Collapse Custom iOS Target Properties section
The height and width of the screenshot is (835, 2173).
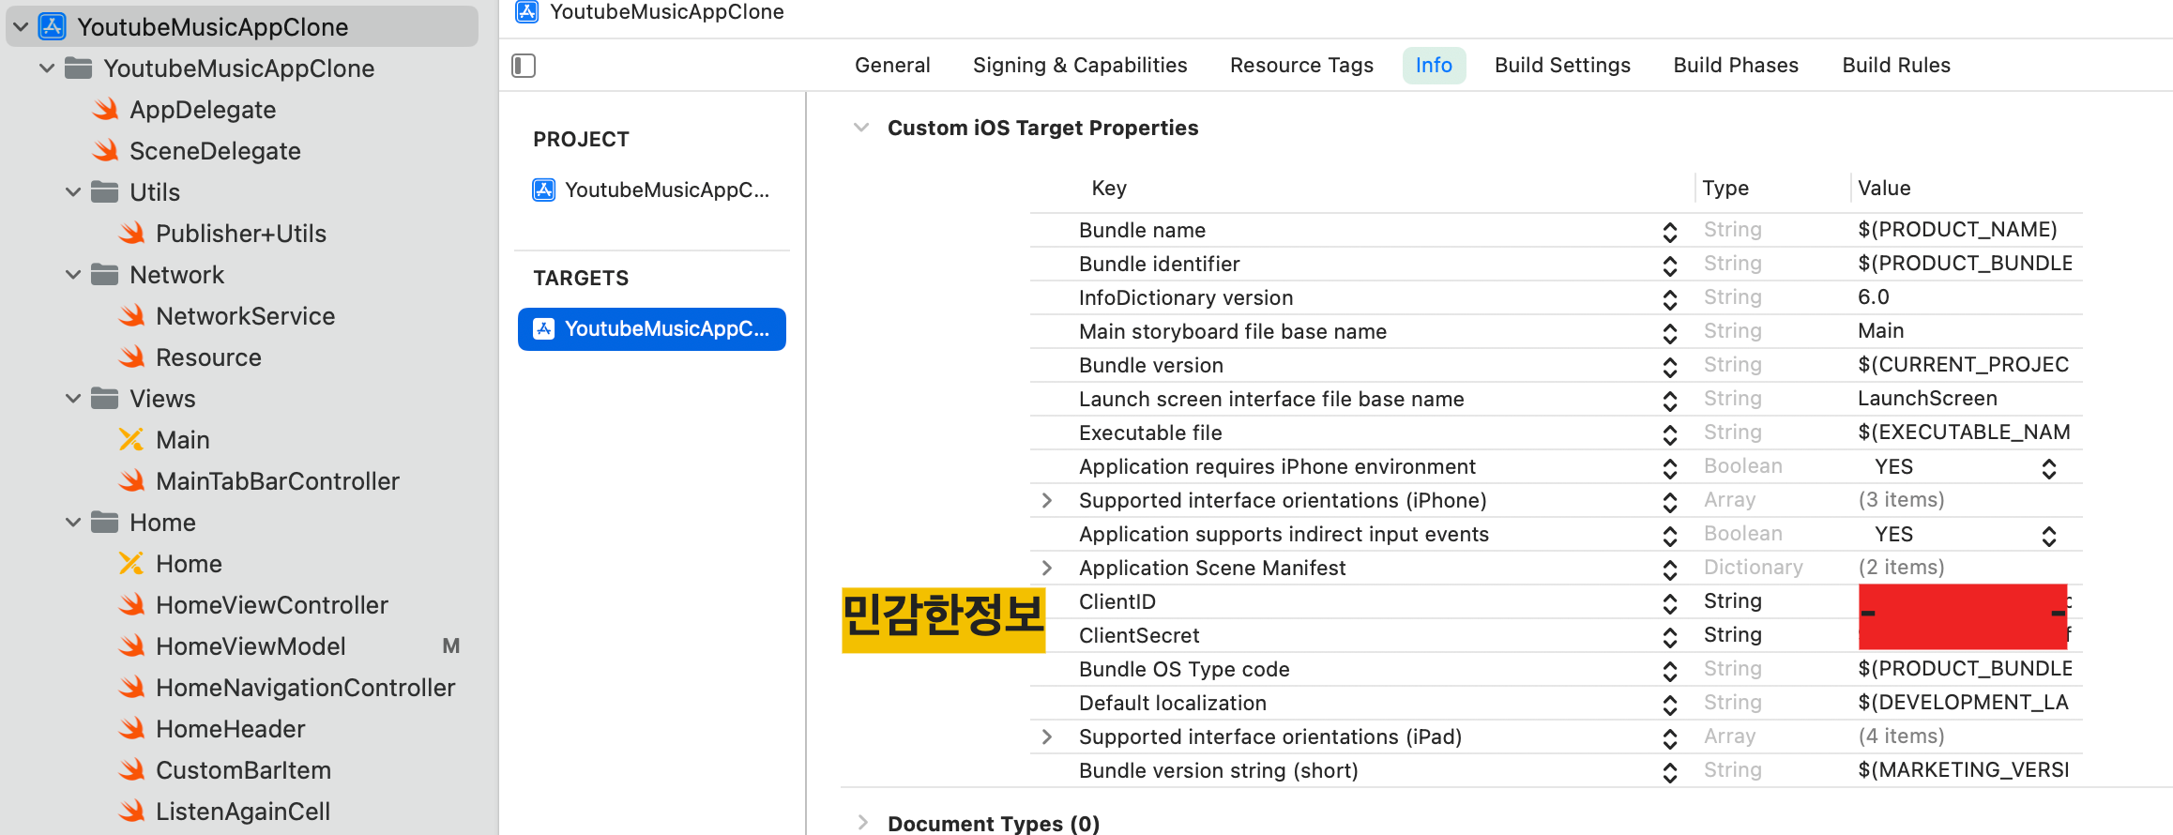861,128
